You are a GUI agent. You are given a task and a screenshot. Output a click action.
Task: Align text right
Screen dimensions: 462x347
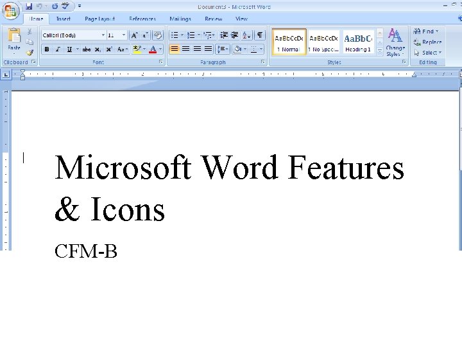click(x=197, y=49)
